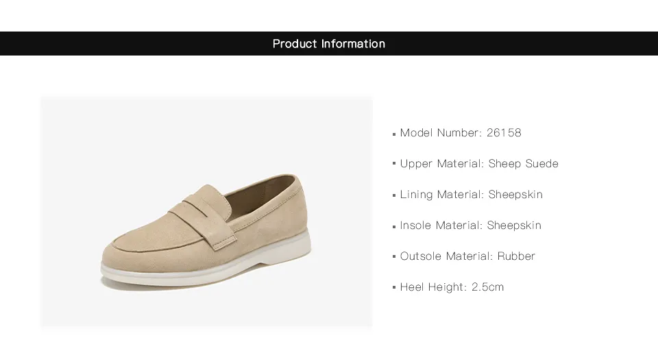
Task: Click Heel Height: 2.5cm line
Action: (452, 287)
